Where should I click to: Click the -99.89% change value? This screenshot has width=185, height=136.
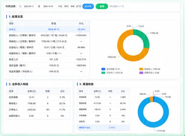pos(81,47)
